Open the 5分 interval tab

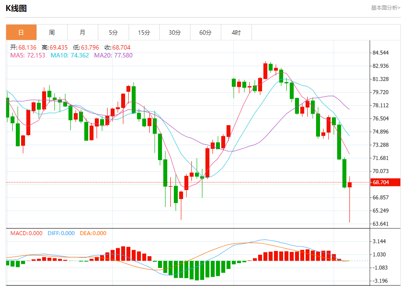point(113,32)
